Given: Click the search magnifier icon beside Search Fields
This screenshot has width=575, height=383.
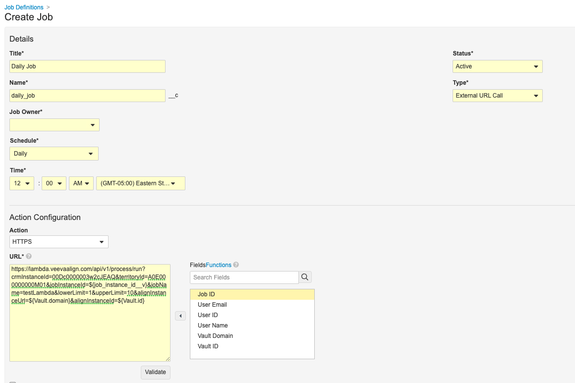Looking at the screenshot, I should click(x=305, y=277).
